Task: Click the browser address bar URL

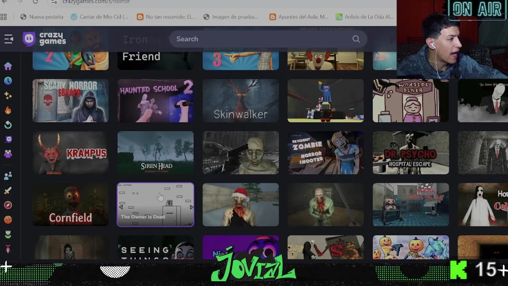Action: tap(96, 2)
